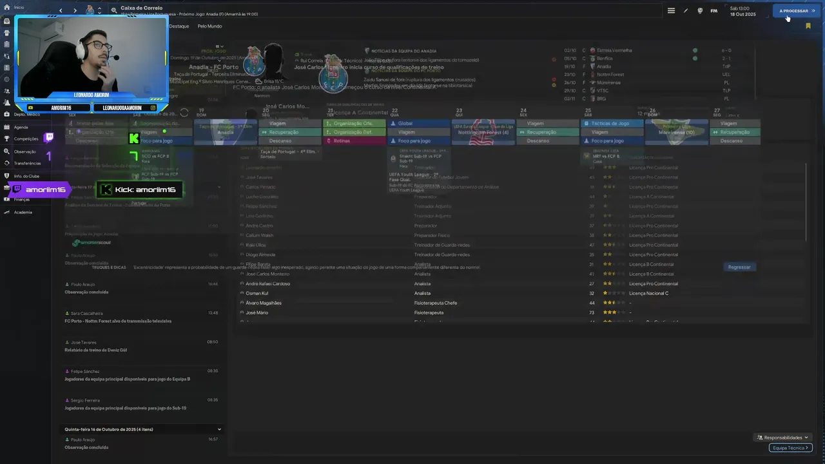
Task: Switch to the Pelo Mundo tab
Action: click(x=209, y=26)
